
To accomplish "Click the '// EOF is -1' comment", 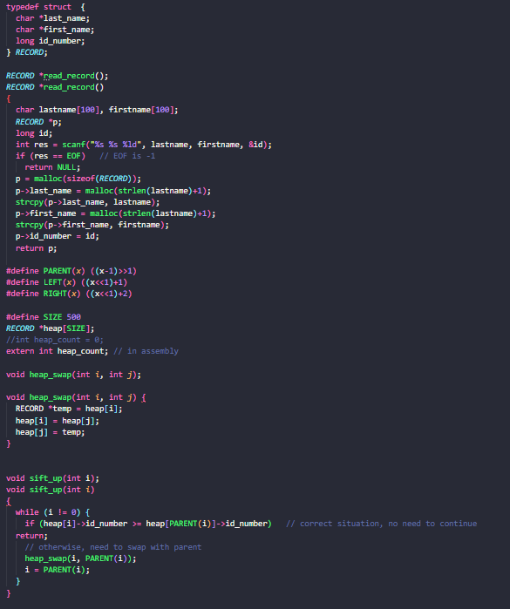I will point(127,156).
